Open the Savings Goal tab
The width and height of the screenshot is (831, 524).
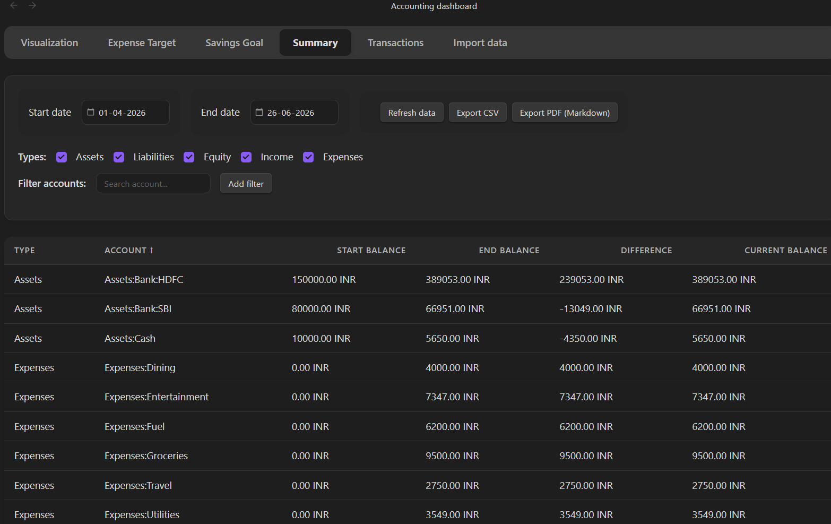[x=234, y=43]
